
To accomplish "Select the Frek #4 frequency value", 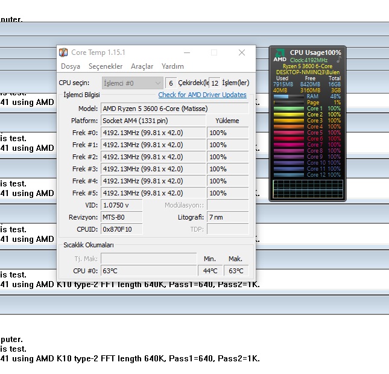I will (153, 181).
